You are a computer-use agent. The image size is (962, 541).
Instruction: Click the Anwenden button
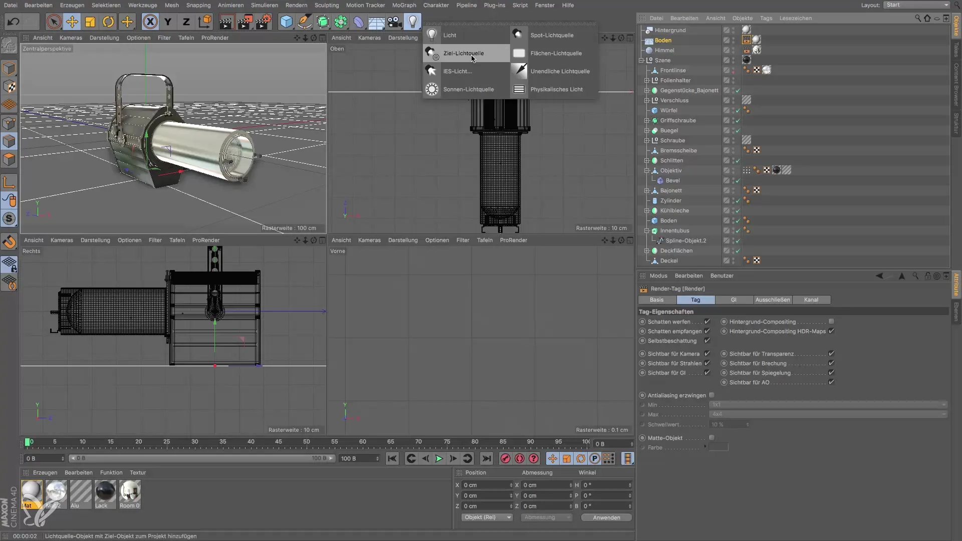click(606, 517)
